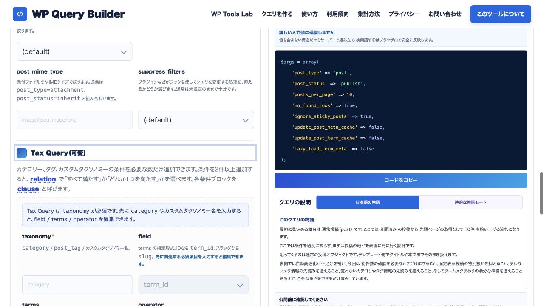Open the suppress_filters (default) dropdown
Screen dimensions: 544x306
pos(196,120)
